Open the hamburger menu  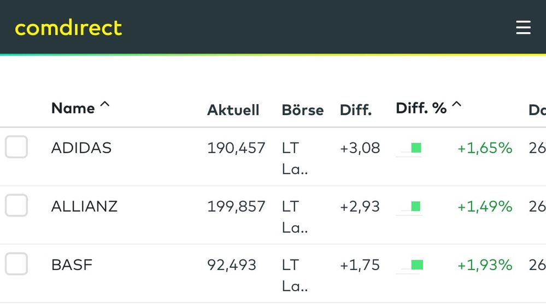[523, 27]
